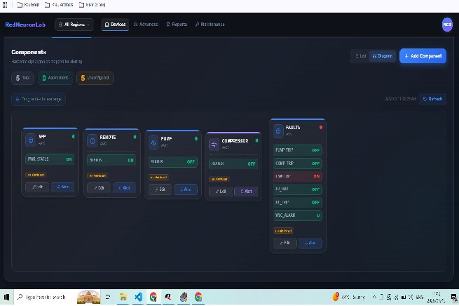This screenshot has height=306, width=459.
Task: Open the SPP component icon
Action: [30, 140]
